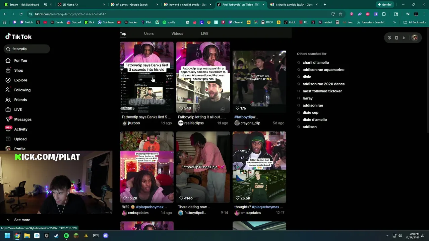Search suggestion addison rae aquamarine
Screen dimensions: 429x241
[x=323, y=70]
